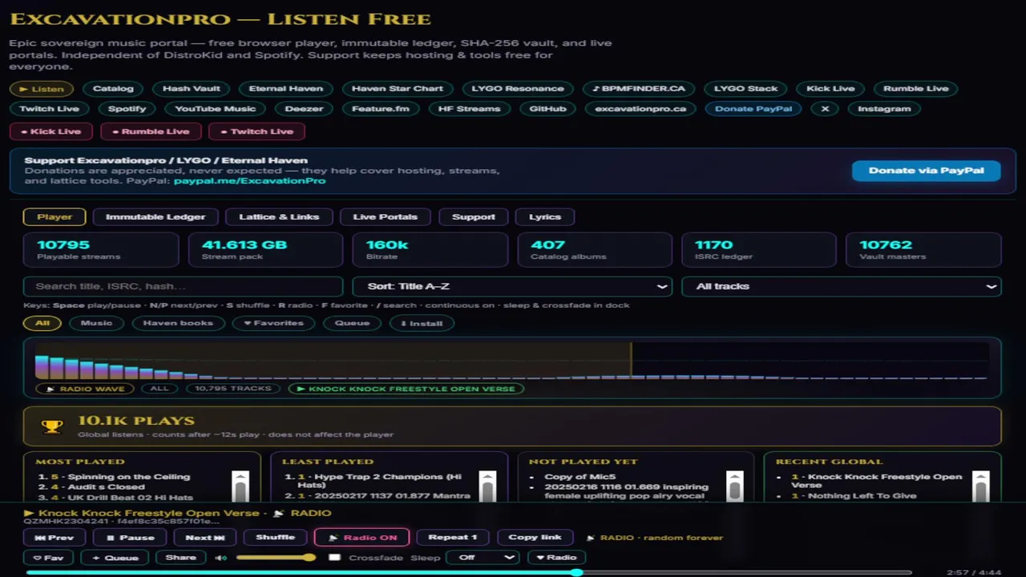Click the '10795 Playable streams' stat card

101,250
